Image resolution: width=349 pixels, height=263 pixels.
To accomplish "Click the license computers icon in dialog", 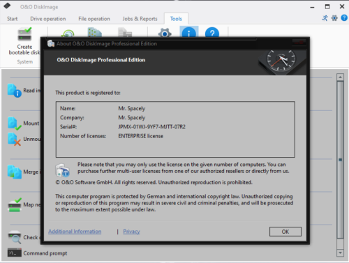I will (62, 170).
